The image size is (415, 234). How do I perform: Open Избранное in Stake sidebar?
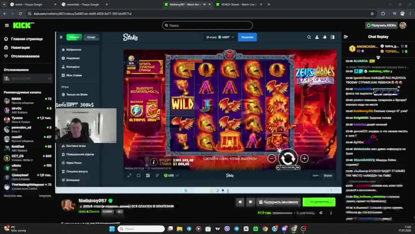74,50
